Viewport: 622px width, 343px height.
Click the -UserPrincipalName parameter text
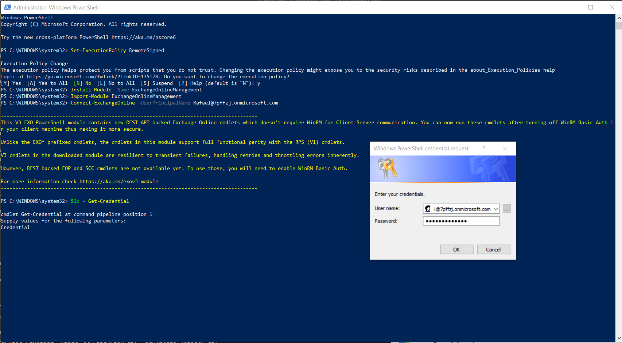point(164,103)
